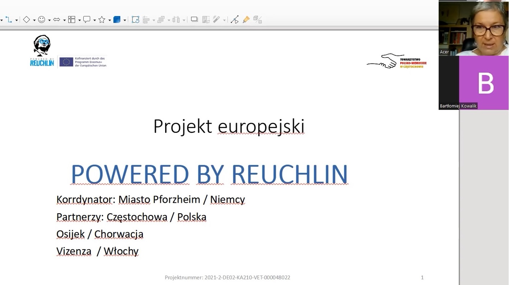Image resolution: width=509 pixels, height=285 pixels.
Task: Activate the Rotate tool
Action: point(135,20)
